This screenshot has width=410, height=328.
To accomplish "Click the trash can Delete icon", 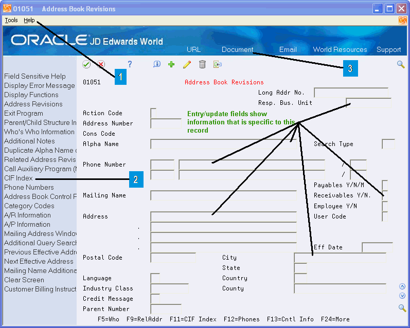I will (x=202, y=64).
